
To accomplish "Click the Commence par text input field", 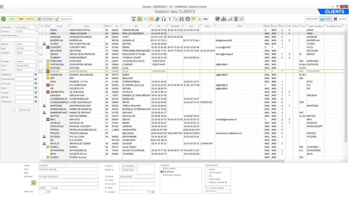I will pos(20,40).
